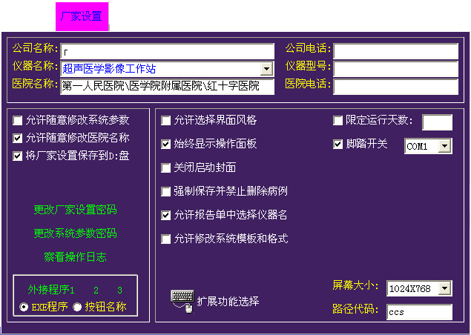Screen dimensions: 471x335
Task: Expand the 屏幕大小 1024X768 dropdown
Action: coord(444,288)
